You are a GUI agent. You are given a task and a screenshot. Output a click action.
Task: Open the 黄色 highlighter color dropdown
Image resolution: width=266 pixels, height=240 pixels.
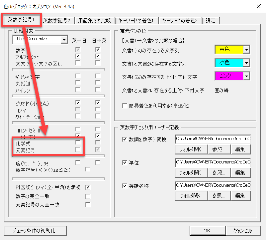pyautogui.click(x=246, y=50)
